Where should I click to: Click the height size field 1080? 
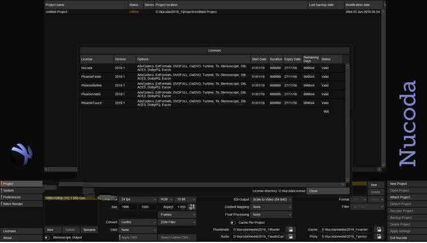click(x=147, y=207)
